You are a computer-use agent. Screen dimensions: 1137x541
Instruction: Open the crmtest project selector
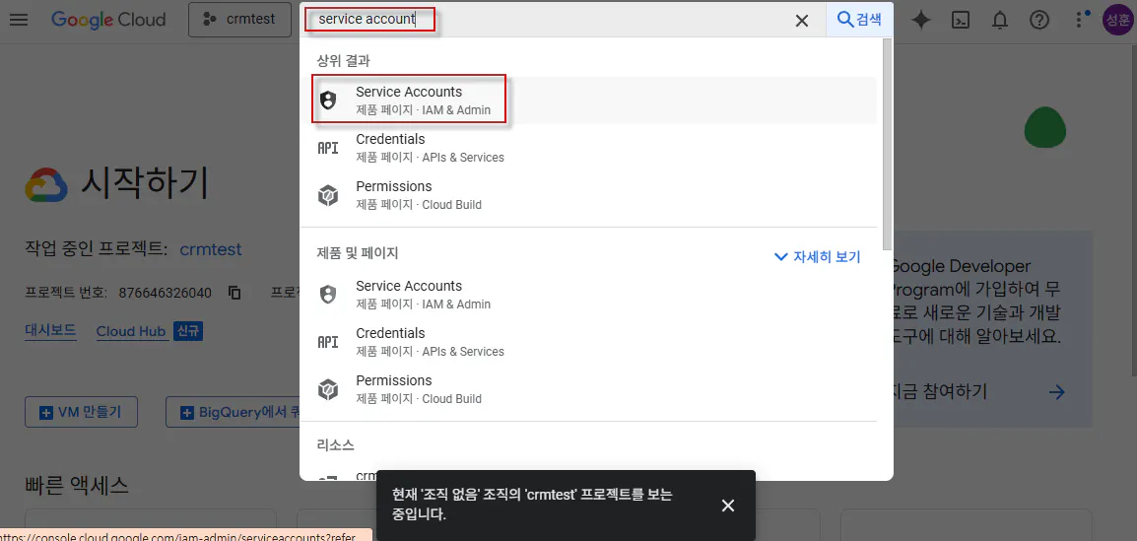tap(239, 20)
